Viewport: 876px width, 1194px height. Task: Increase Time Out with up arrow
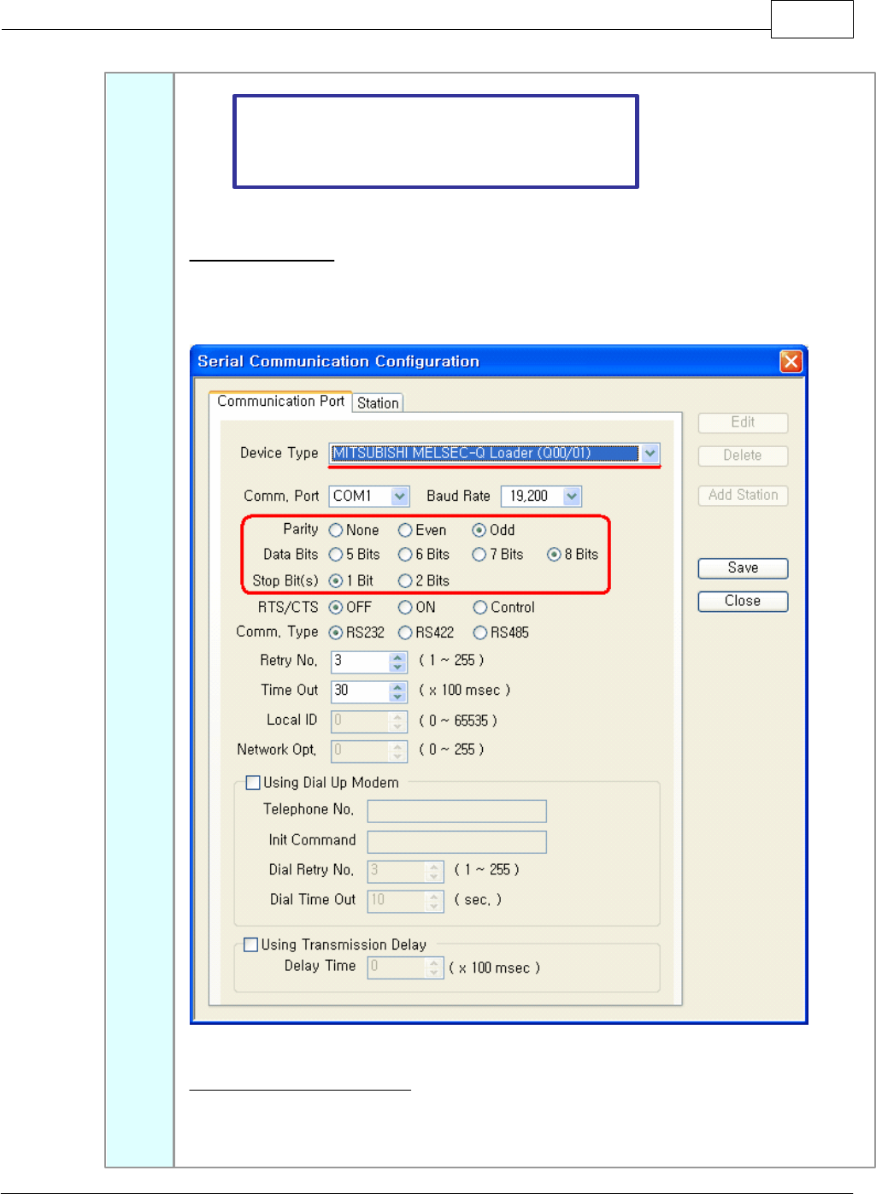(x=397, y=687)
